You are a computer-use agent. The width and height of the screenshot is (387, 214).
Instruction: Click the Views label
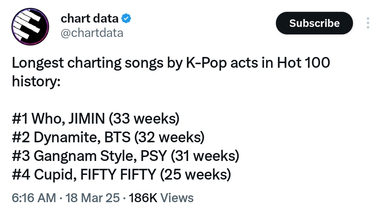pyautogui.click(x=177, y=198)
